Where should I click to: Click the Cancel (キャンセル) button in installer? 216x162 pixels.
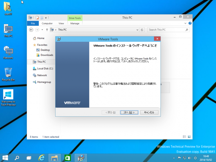149,112
